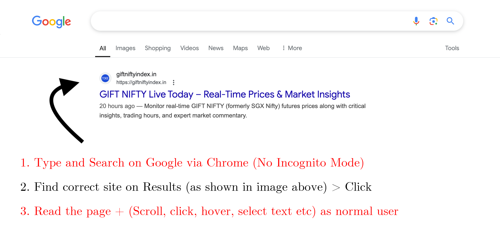Switch to the Images tab
The width and height of the screenshot is (500, 229).
tap(125, 48)
